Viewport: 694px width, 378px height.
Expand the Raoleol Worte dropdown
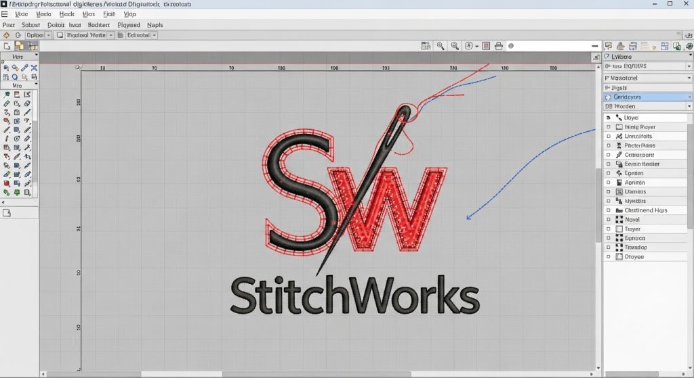tap(110, 35)
